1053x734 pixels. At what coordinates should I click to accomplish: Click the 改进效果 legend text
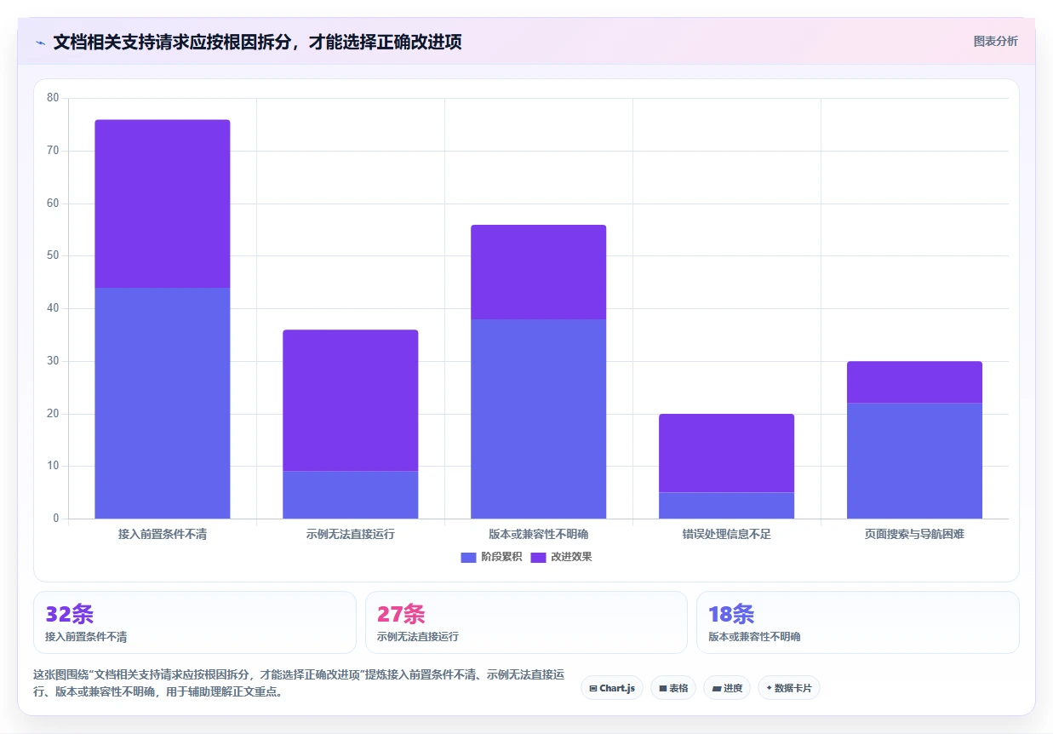click(571, 557)
